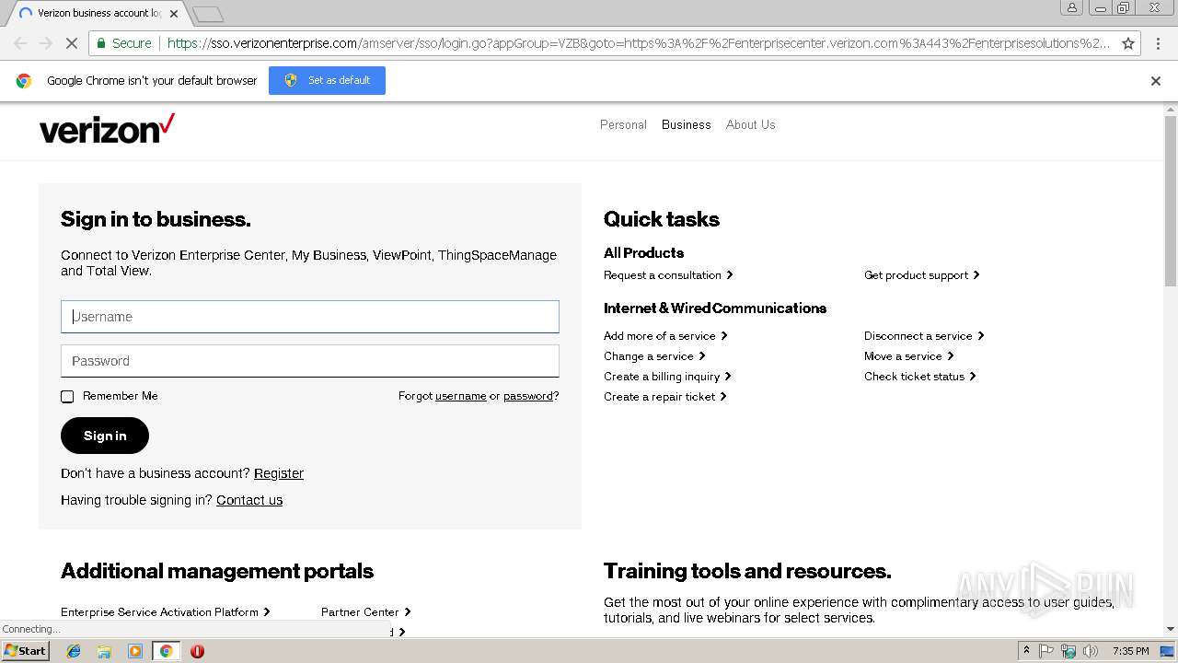Open Enterprise Service Activation Platform
This screenshot has width=1178, height=663.
[x=166, y=612]
